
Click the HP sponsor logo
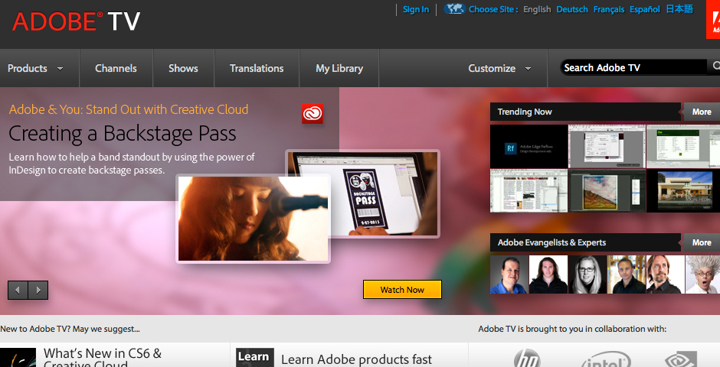(527, 359)
